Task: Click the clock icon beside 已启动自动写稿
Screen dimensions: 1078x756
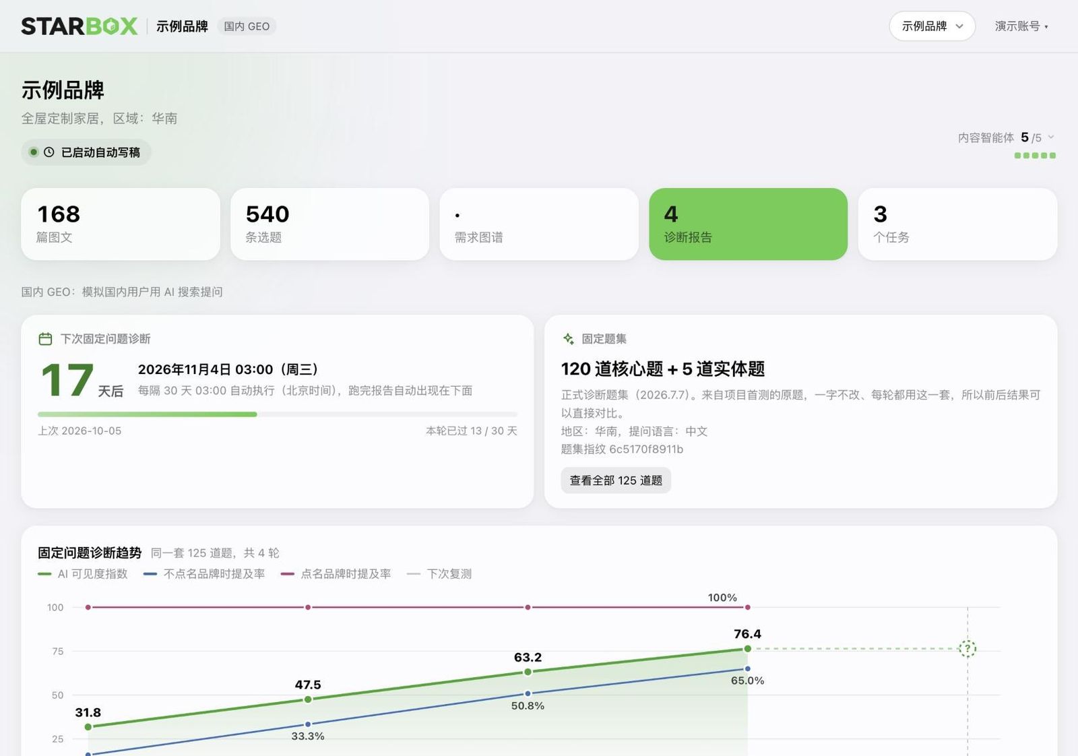Action: (49, 152)
